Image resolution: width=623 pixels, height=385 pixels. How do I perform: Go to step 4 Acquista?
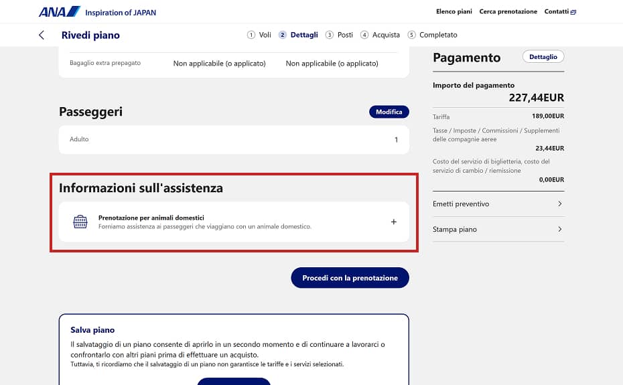click(380, 35)
